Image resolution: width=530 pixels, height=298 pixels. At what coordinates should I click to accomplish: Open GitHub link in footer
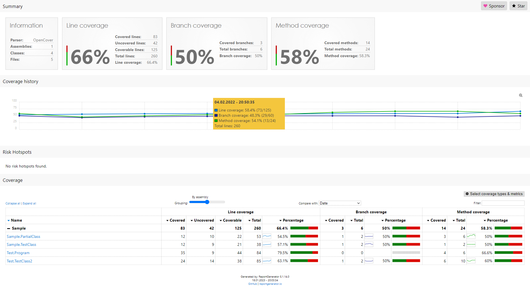click(252, 284)
